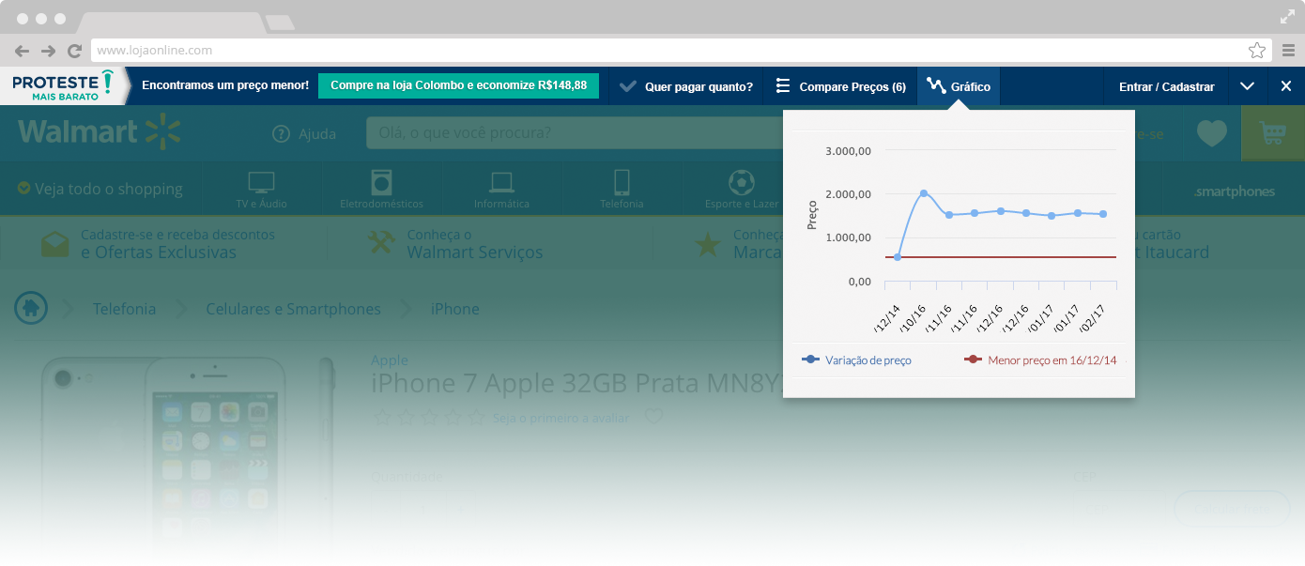Open the Esporte e Lazer category
Viewport: 1305px width, 566px height.
pyautogui.click(x=742, y=189)
